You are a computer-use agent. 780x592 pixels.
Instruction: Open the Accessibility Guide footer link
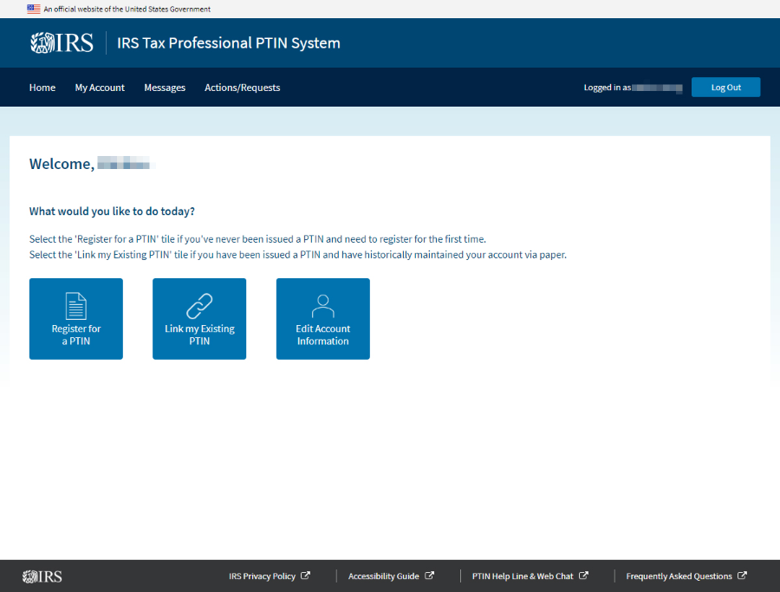(384, 576)
